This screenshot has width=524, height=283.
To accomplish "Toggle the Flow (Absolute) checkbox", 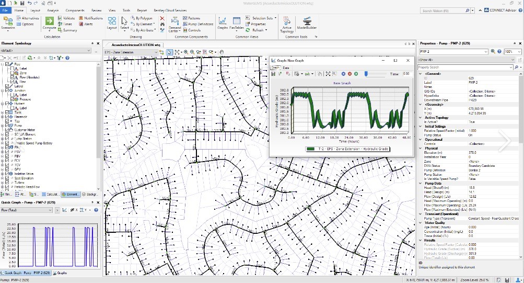I will [x=12, y=77].
